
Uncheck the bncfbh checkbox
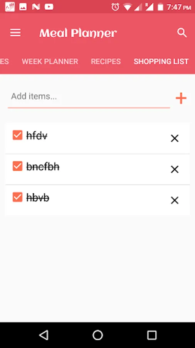(x=17, y=166)
